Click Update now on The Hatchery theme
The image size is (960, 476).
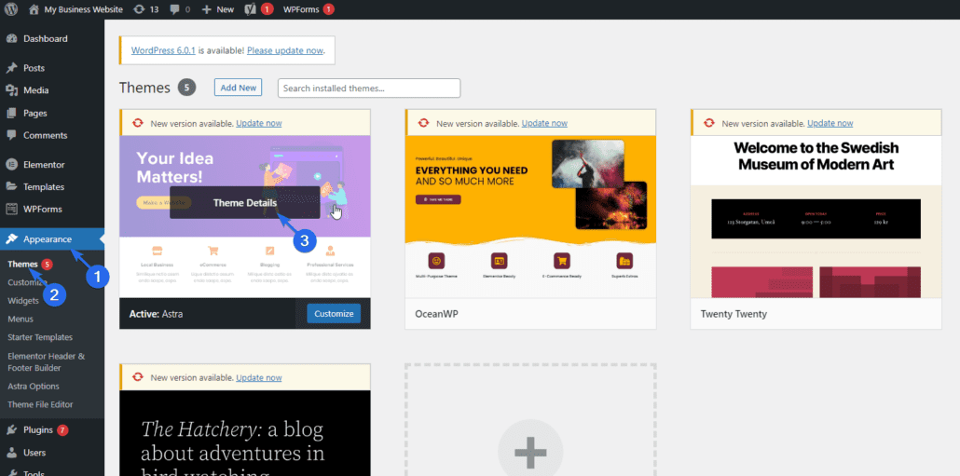pyautogui.click(x=259, y=377)
